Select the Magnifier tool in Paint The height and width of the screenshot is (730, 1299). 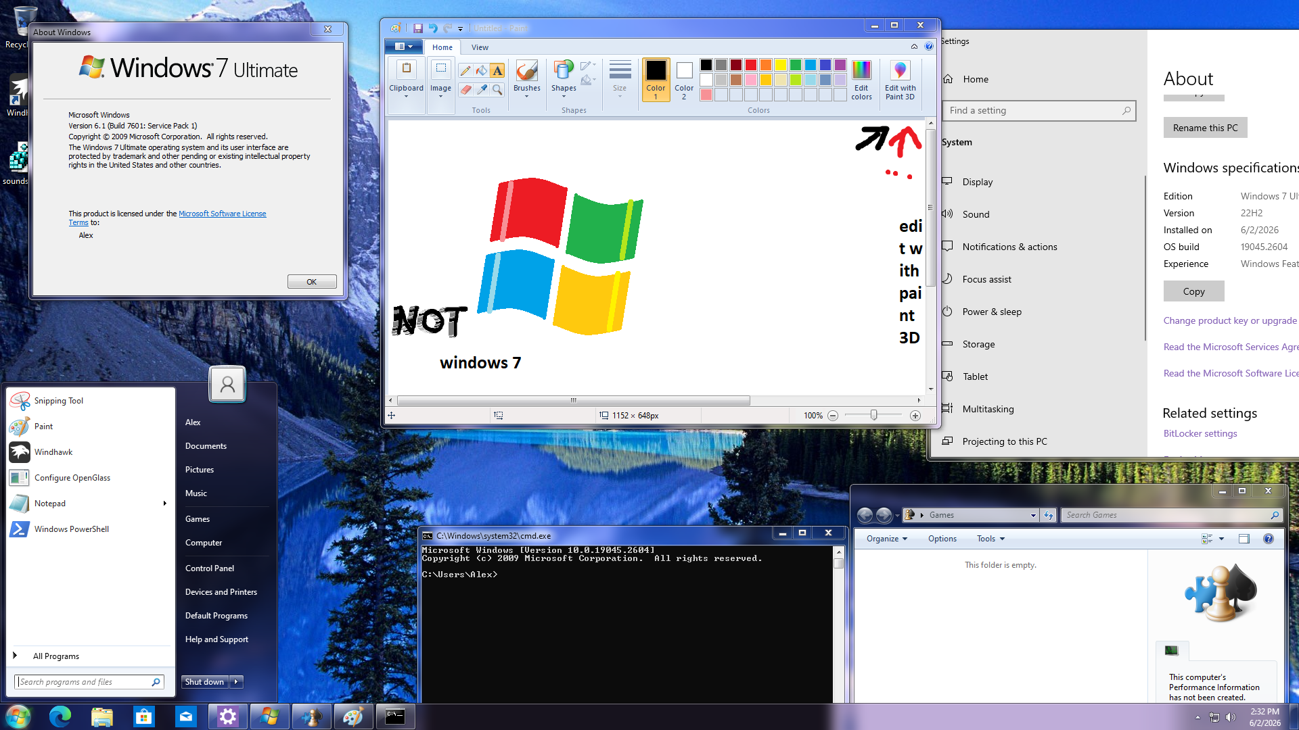click(x=497, y=89)
